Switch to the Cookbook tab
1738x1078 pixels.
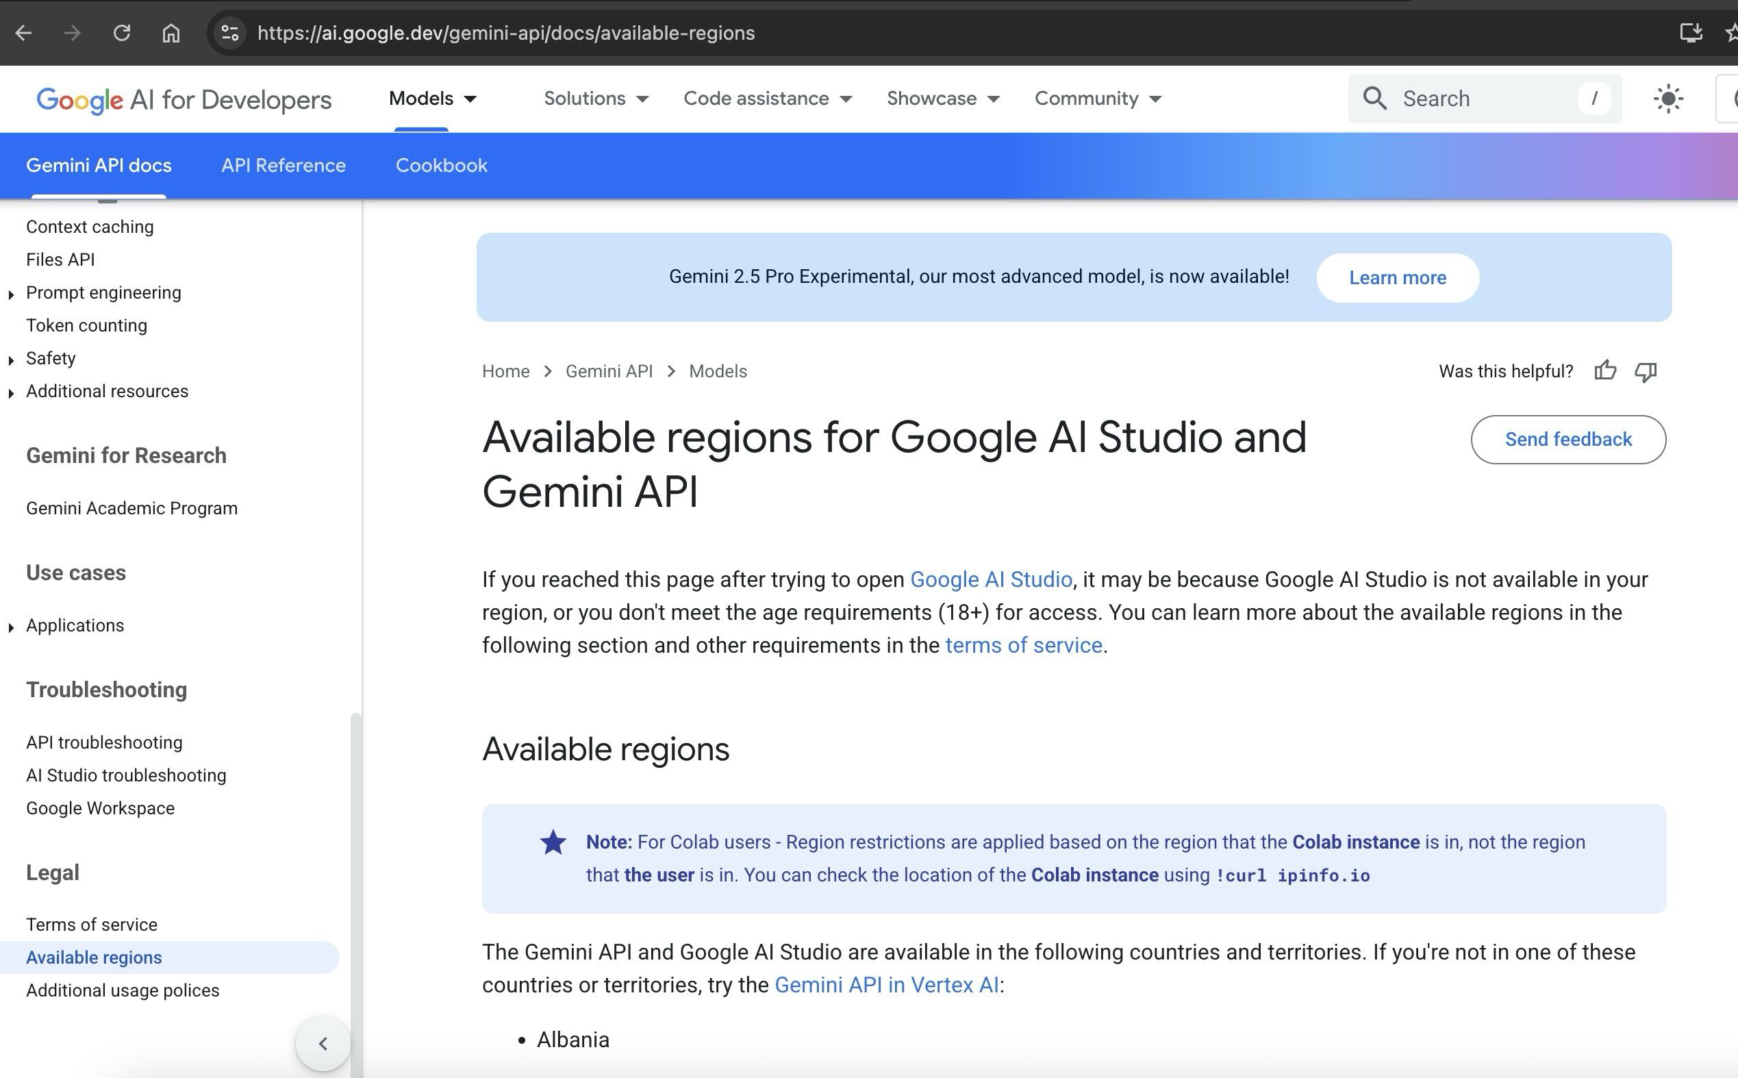441,166
